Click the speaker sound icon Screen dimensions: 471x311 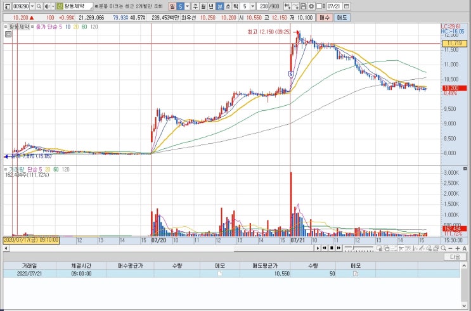click(47, 6)
